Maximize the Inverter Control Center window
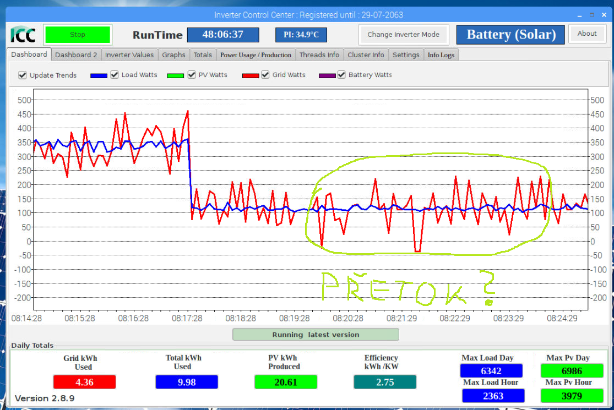This screenshot has height=410, width=614. click(592, 15)
